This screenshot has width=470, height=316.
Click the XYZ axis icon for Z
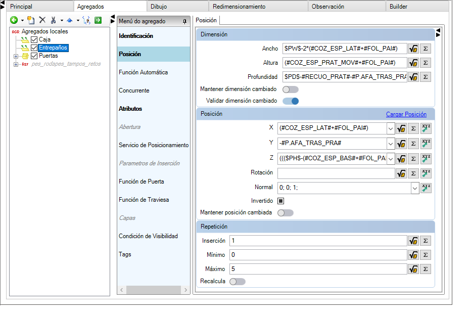pyautogui.click(x=426, y=159)
